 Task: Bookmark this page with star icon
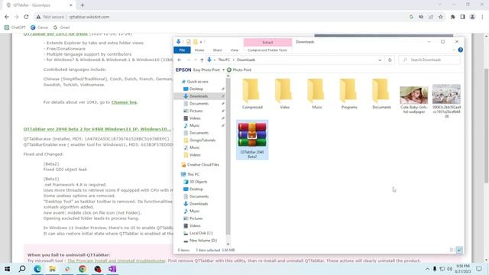point(440,17)
